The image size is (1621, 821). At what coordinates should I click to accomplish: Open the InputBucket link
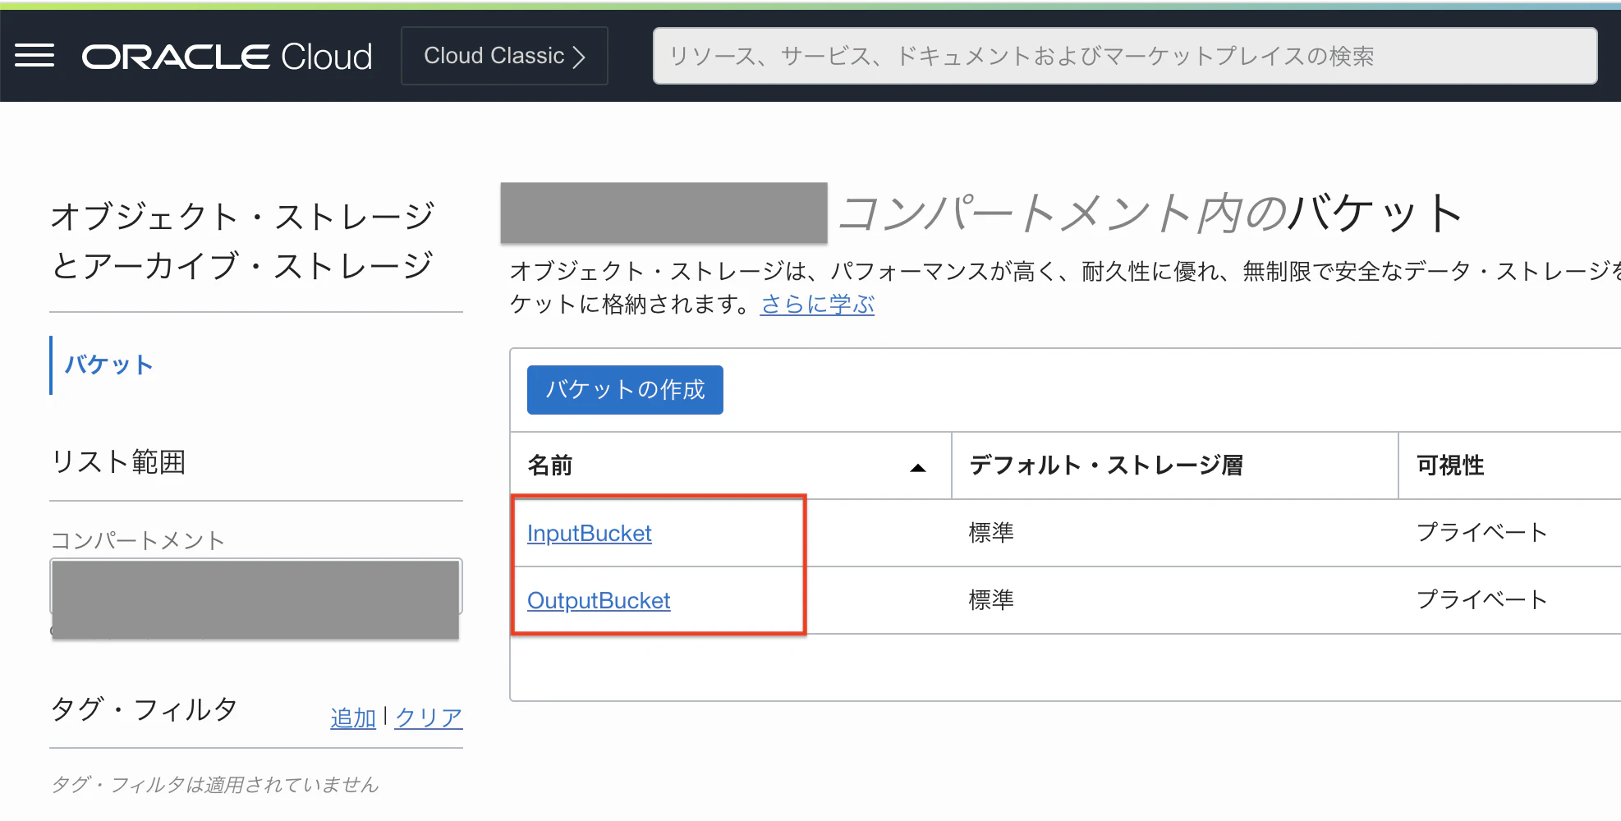tap(590, 534)
